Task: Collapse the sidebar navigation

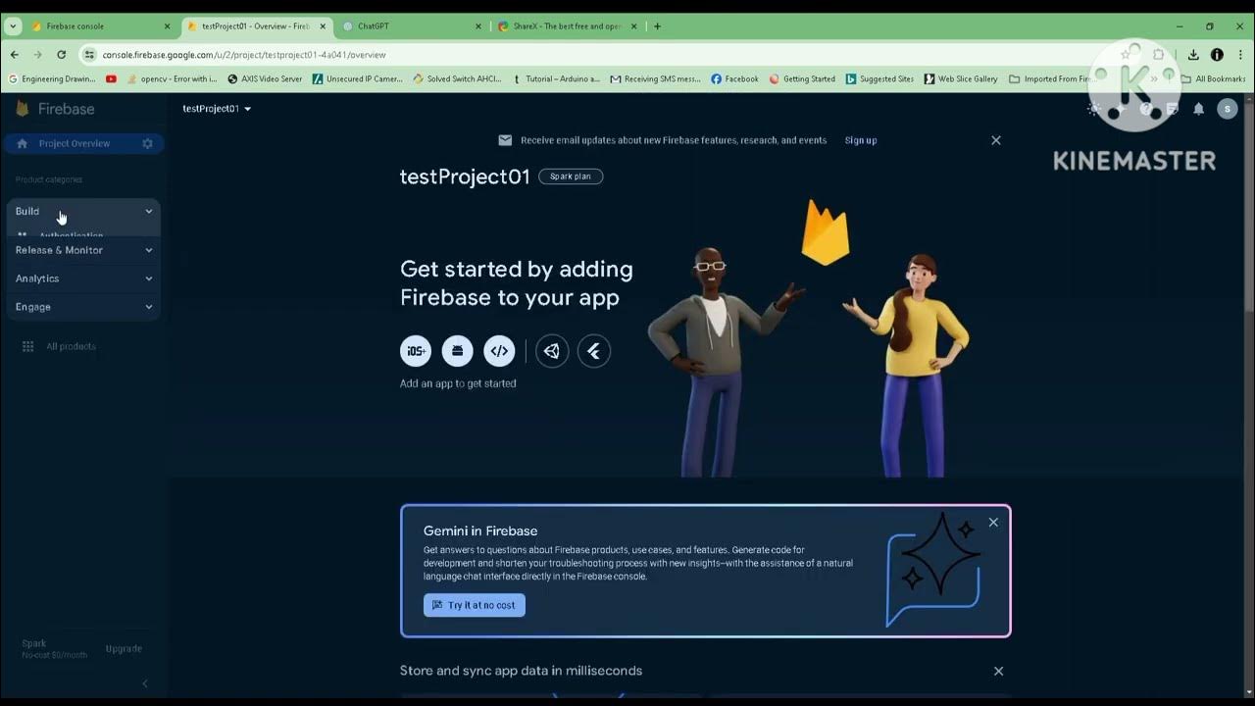Action: 145,683
